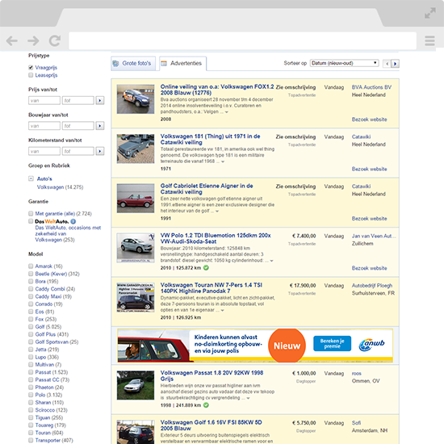Click Volkswagen (14.275) category link
The image size is (444, 444).
pos(60,187)
